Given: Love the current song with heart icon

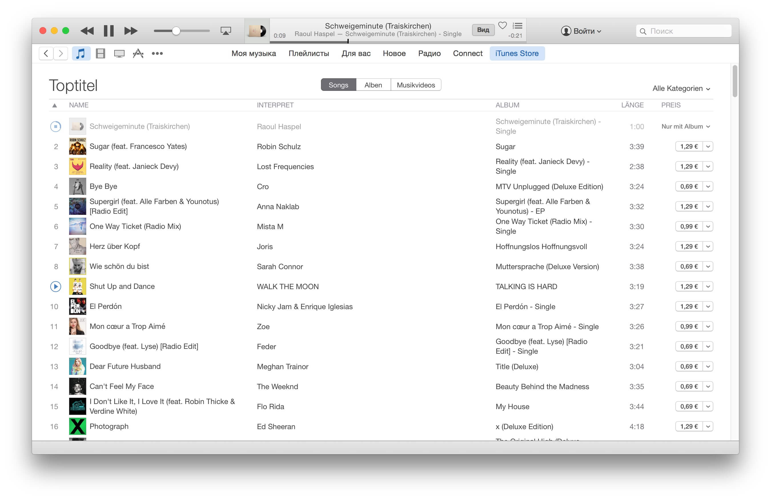Looking at the screenshot, I should tap(502, 25).
